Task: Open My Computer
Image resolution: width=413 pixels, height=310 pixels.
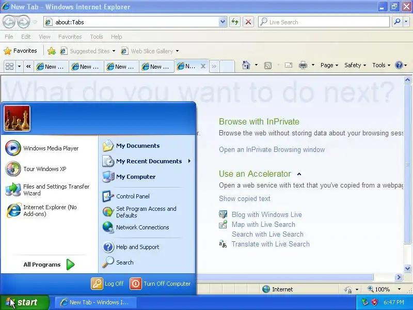Action: click(x=129, y=177)
